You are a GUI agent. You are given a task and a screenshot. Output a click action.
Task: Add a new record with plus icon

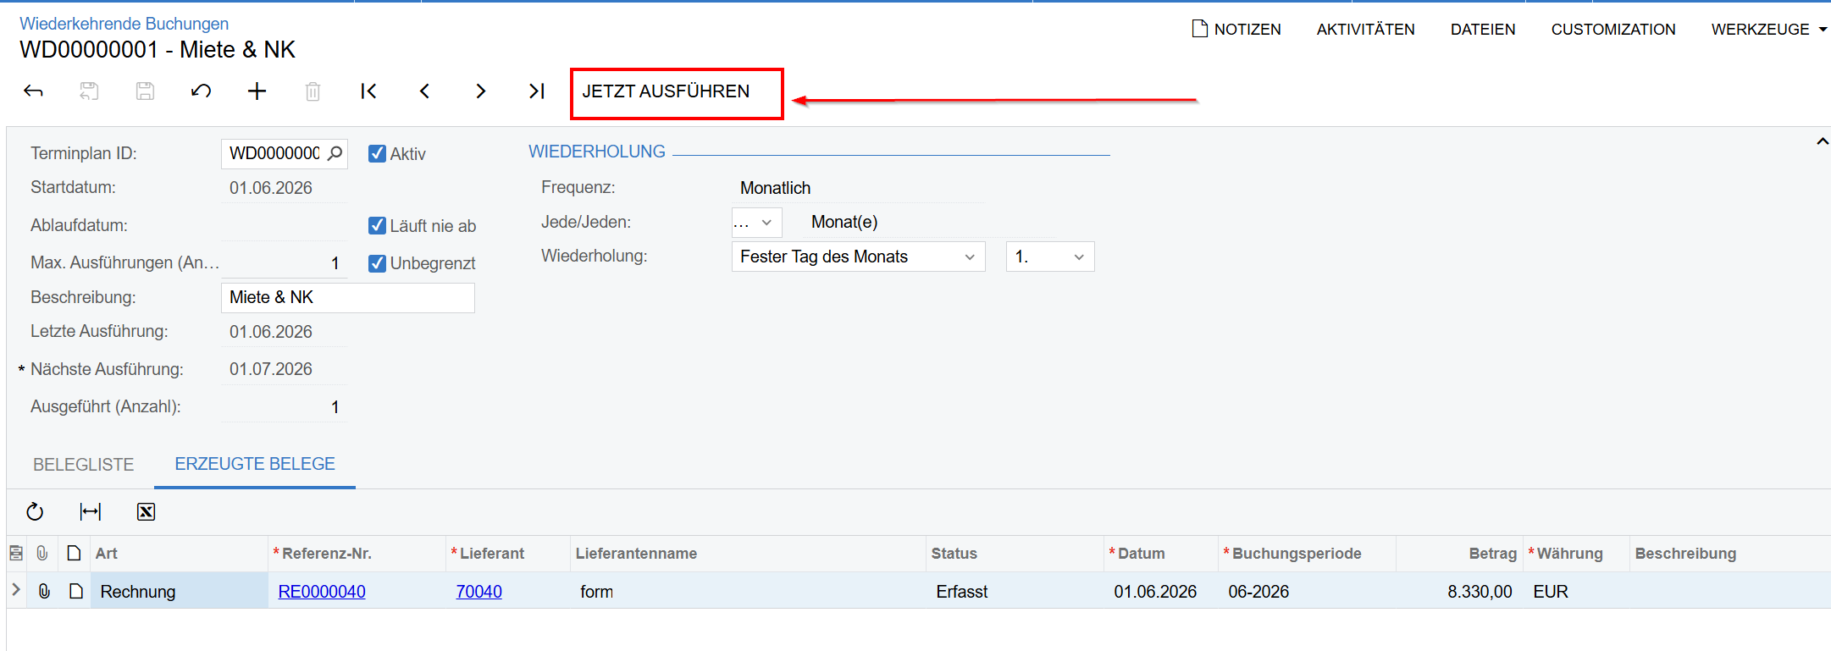tap(257, 91)
